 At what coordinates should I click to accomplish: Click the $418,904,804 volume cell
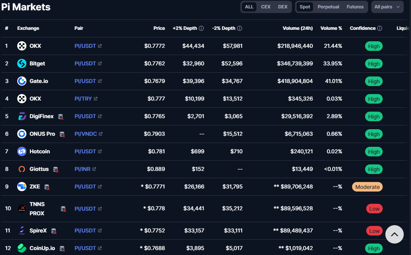tap(295, 81)
